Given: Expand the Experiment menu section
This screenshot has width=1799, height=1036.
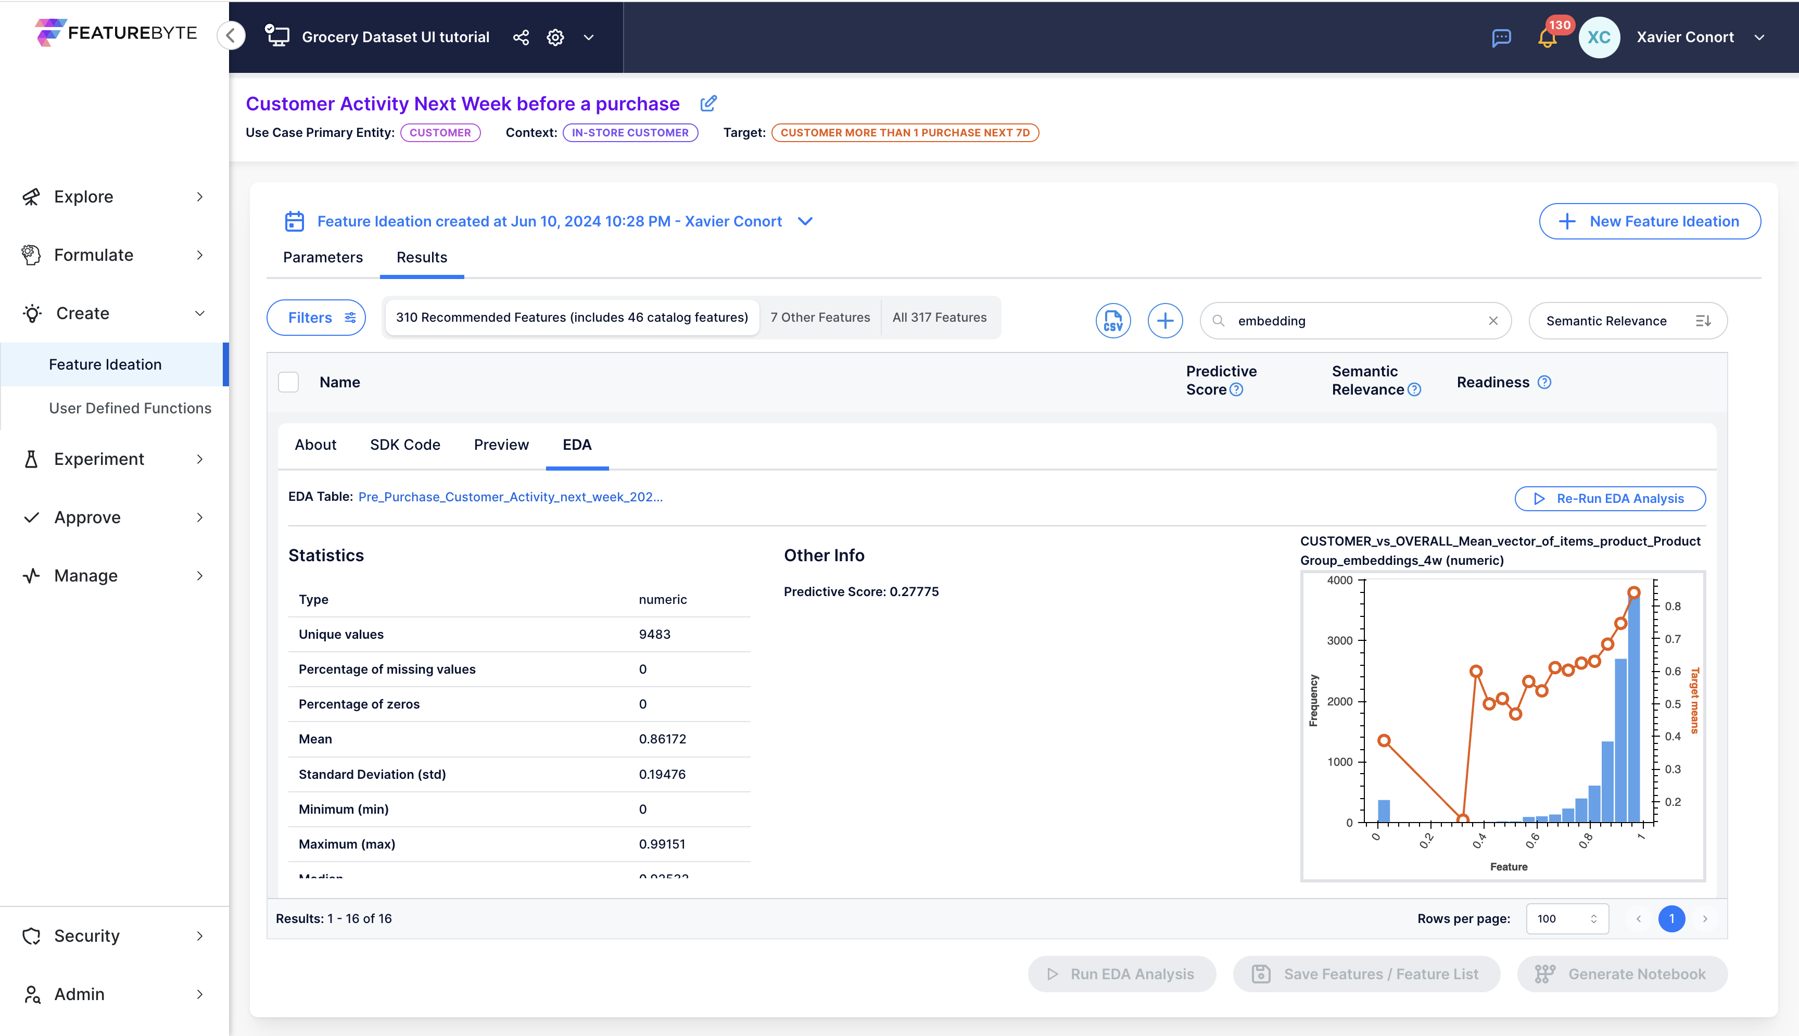Looking at the screenshot, I should [x=114, y=459].
